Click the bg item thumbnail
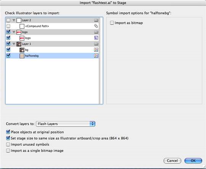Screen dimensions: 206x169 coord(22,50)
